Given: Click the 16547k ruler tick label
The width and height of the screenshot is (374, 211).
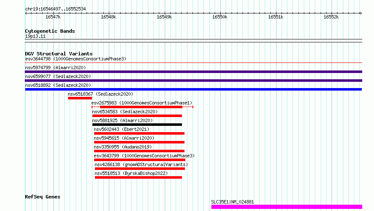Looking at the screenshot, I should 53,17.
